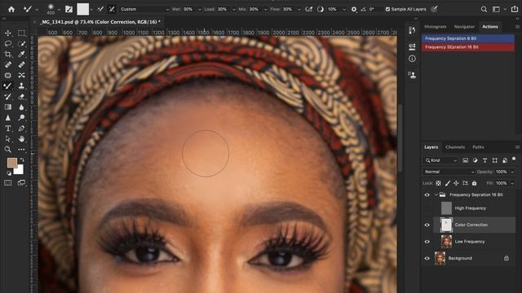
Task: Filter layers by type layers
Action: point(485,160)
